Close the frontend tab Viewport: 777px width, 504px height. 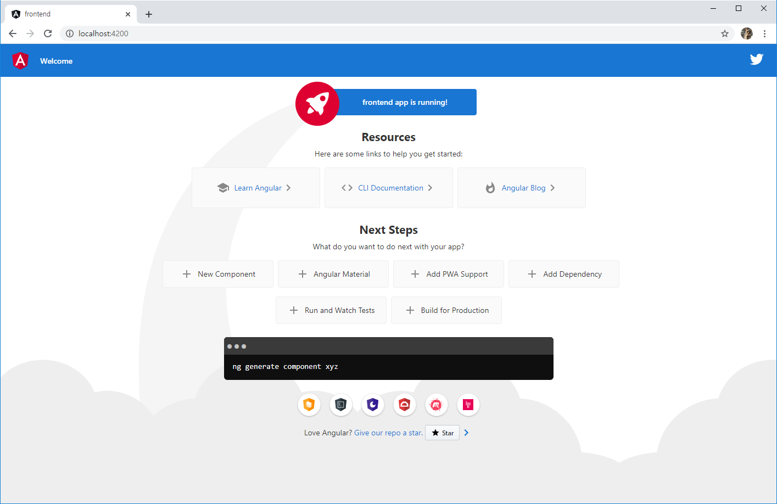[128, 14]
